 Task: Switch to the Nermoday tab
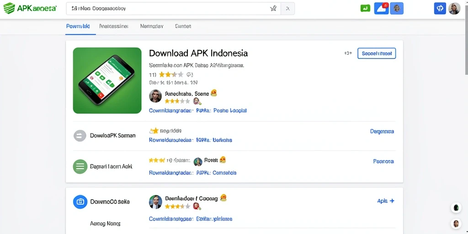coord(152,26)
